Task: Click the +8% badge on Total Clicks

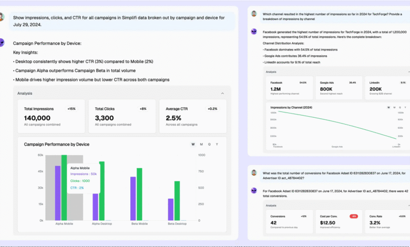Action: coord(143,109)
